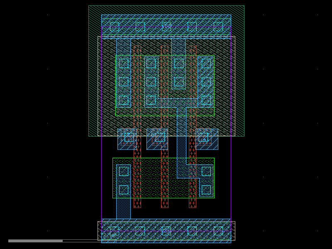Screen dimensions: 332x249
Task: Select the labeled center contact on top rail
Action: pyautogui.click(x=166, y=27)
